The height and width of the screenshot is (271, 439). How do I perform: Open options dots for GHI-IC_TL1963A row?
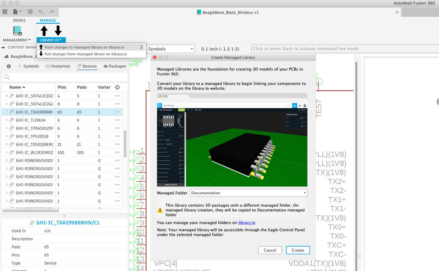(117, 120)
